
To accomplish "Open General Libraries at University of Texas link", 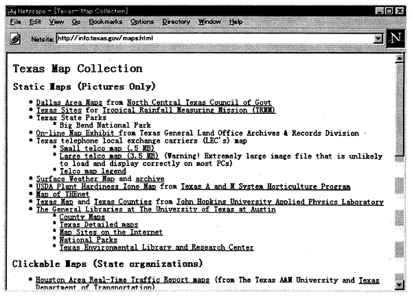I will click(156, 209).
